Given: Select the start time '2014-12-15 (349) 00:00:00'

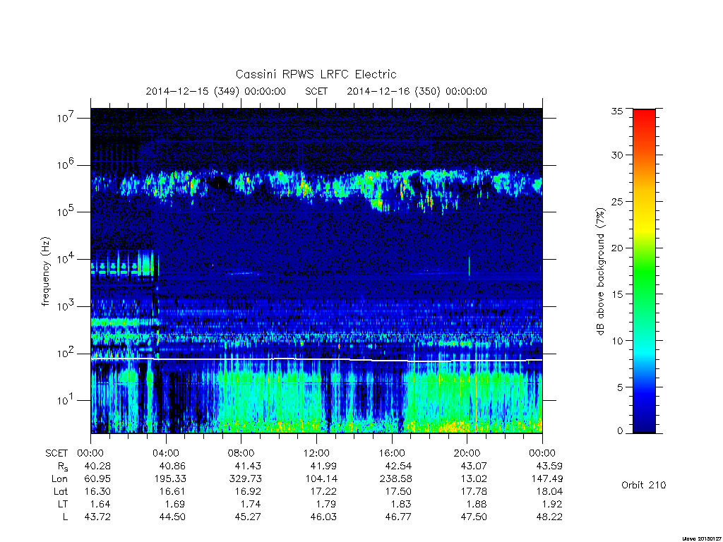Looking at the screenshot, I should click(x=216, y=91).
